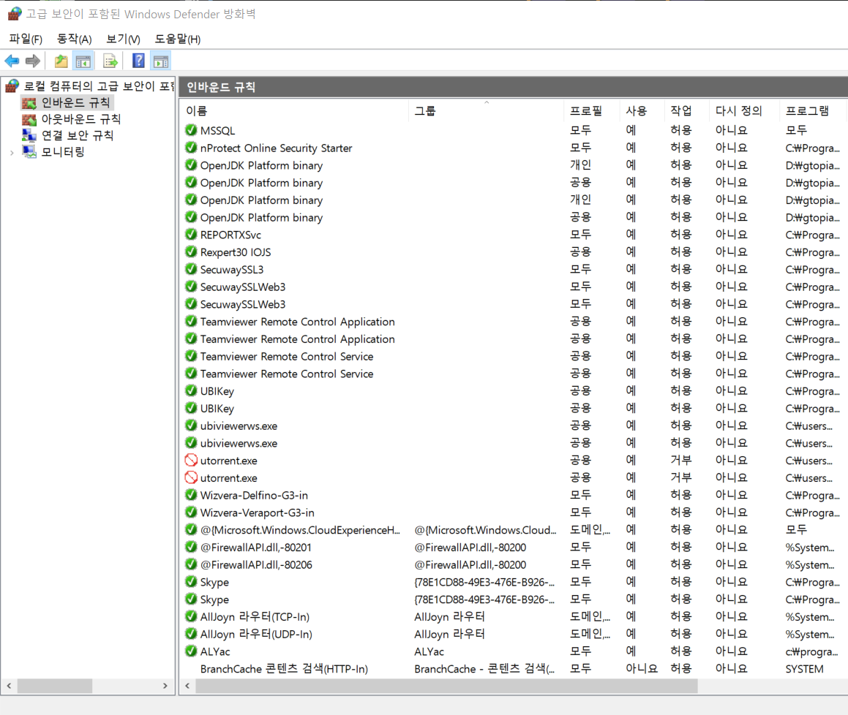Select 연결 보안 규칙 in the tree
This screenshot has width=848, height=715.
(78, 135)
